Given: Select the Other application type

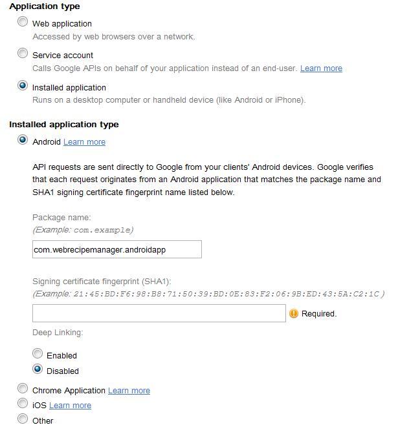Looking at the screenshot, I should tap(23, 418).
